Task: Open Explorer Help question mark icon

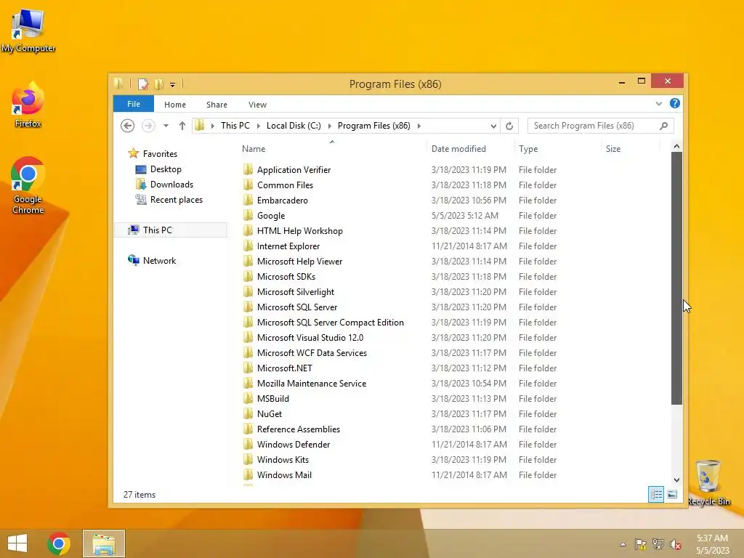Action: point(674,103)
